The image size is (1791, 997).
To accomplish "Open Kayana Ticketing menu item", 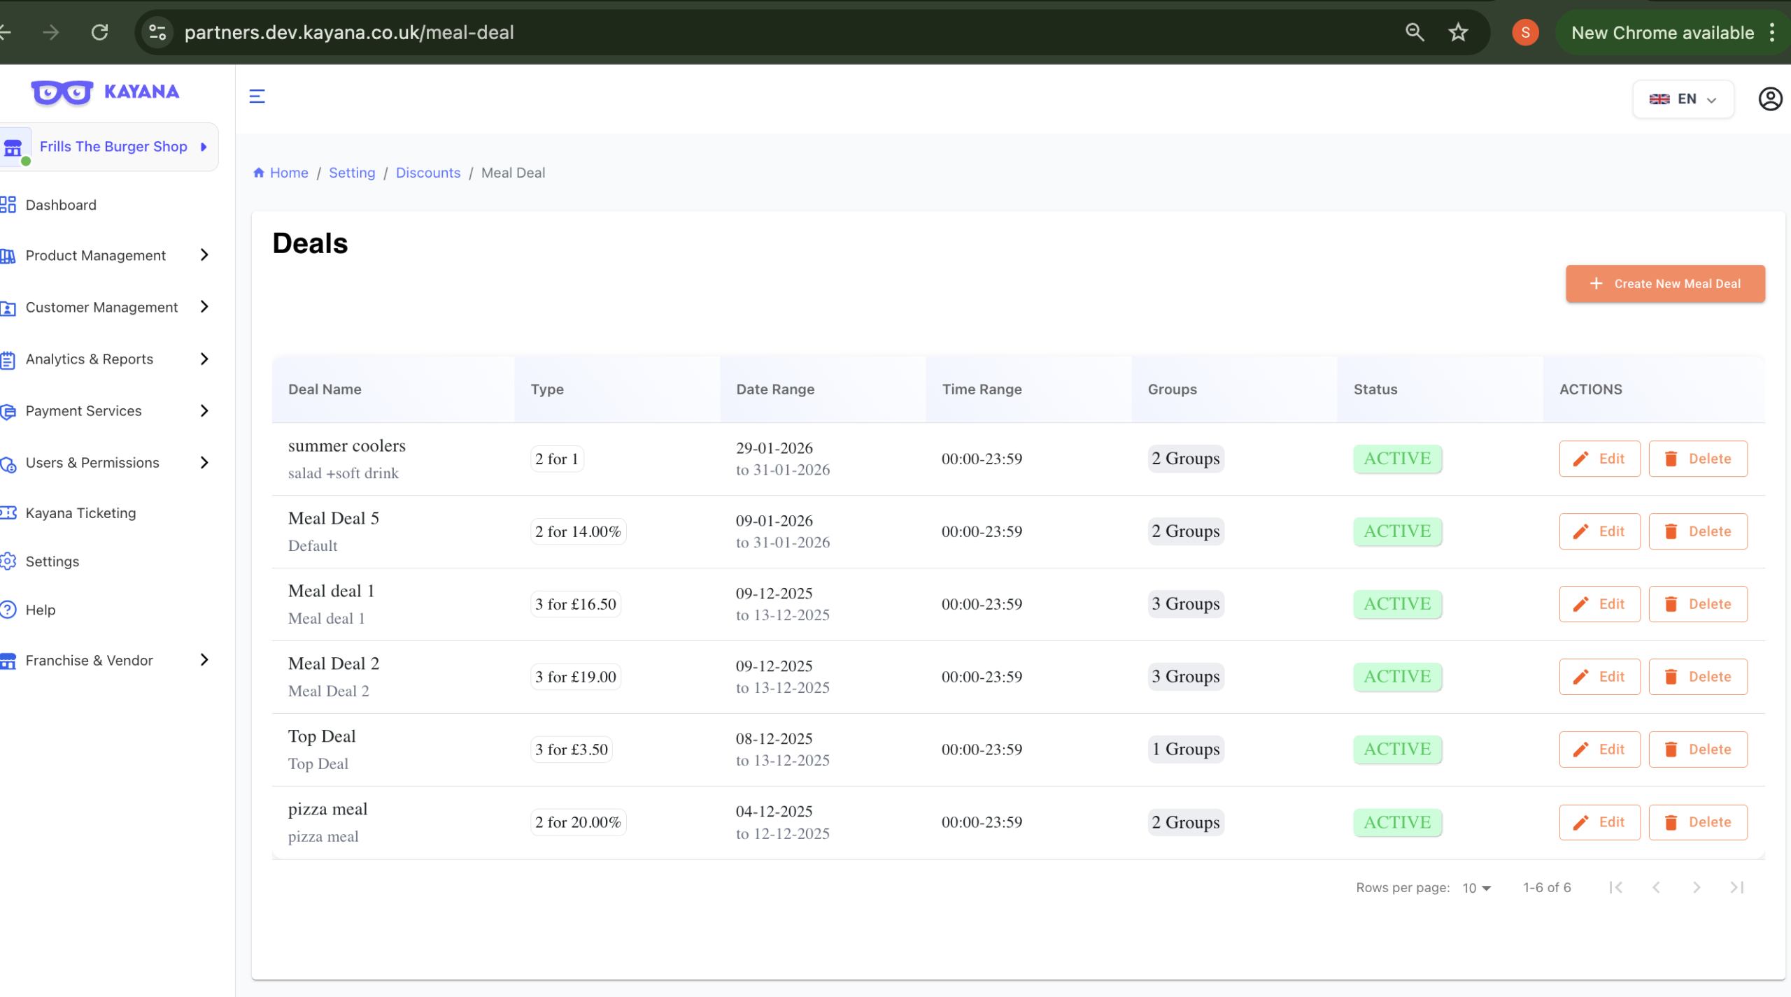I will (x=80, y=513).
